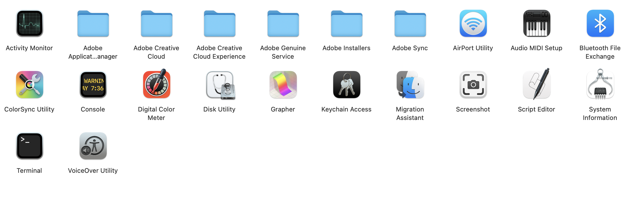
Task: Select the "Adobe Sync" name text
Action: [x=410, y=48]
